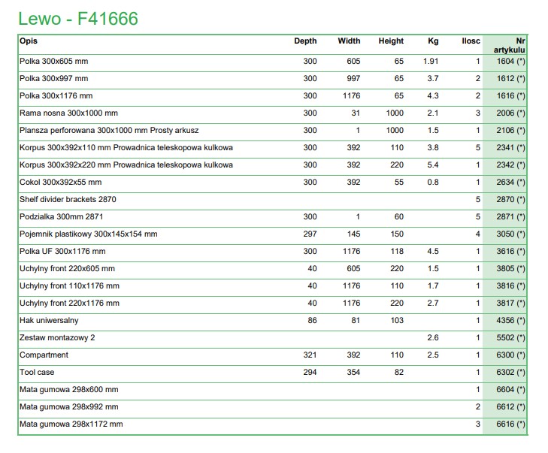Screen dimensions: 548x453
Task: Select row 'Polka 300x997 mm'
Action: click(273, 79)
